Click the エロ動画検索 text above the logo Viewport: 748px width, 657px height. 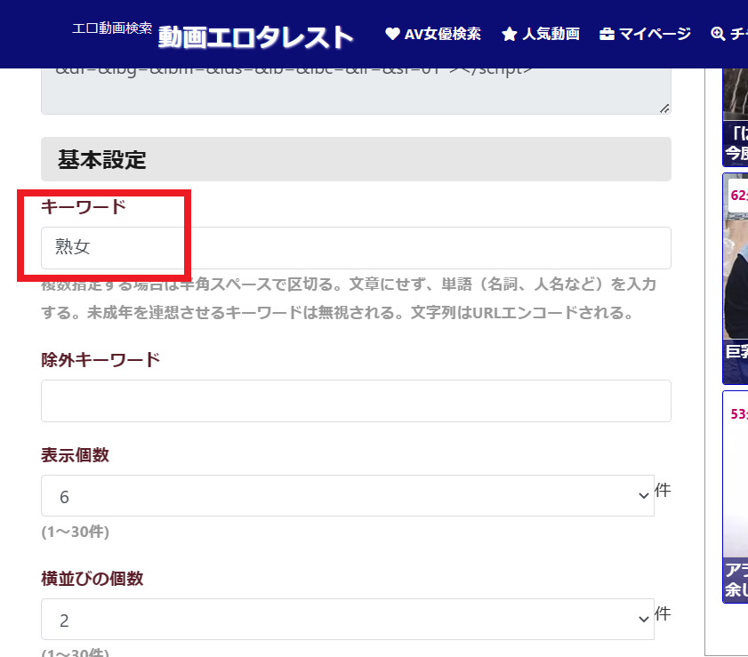(x=112, y=28)
